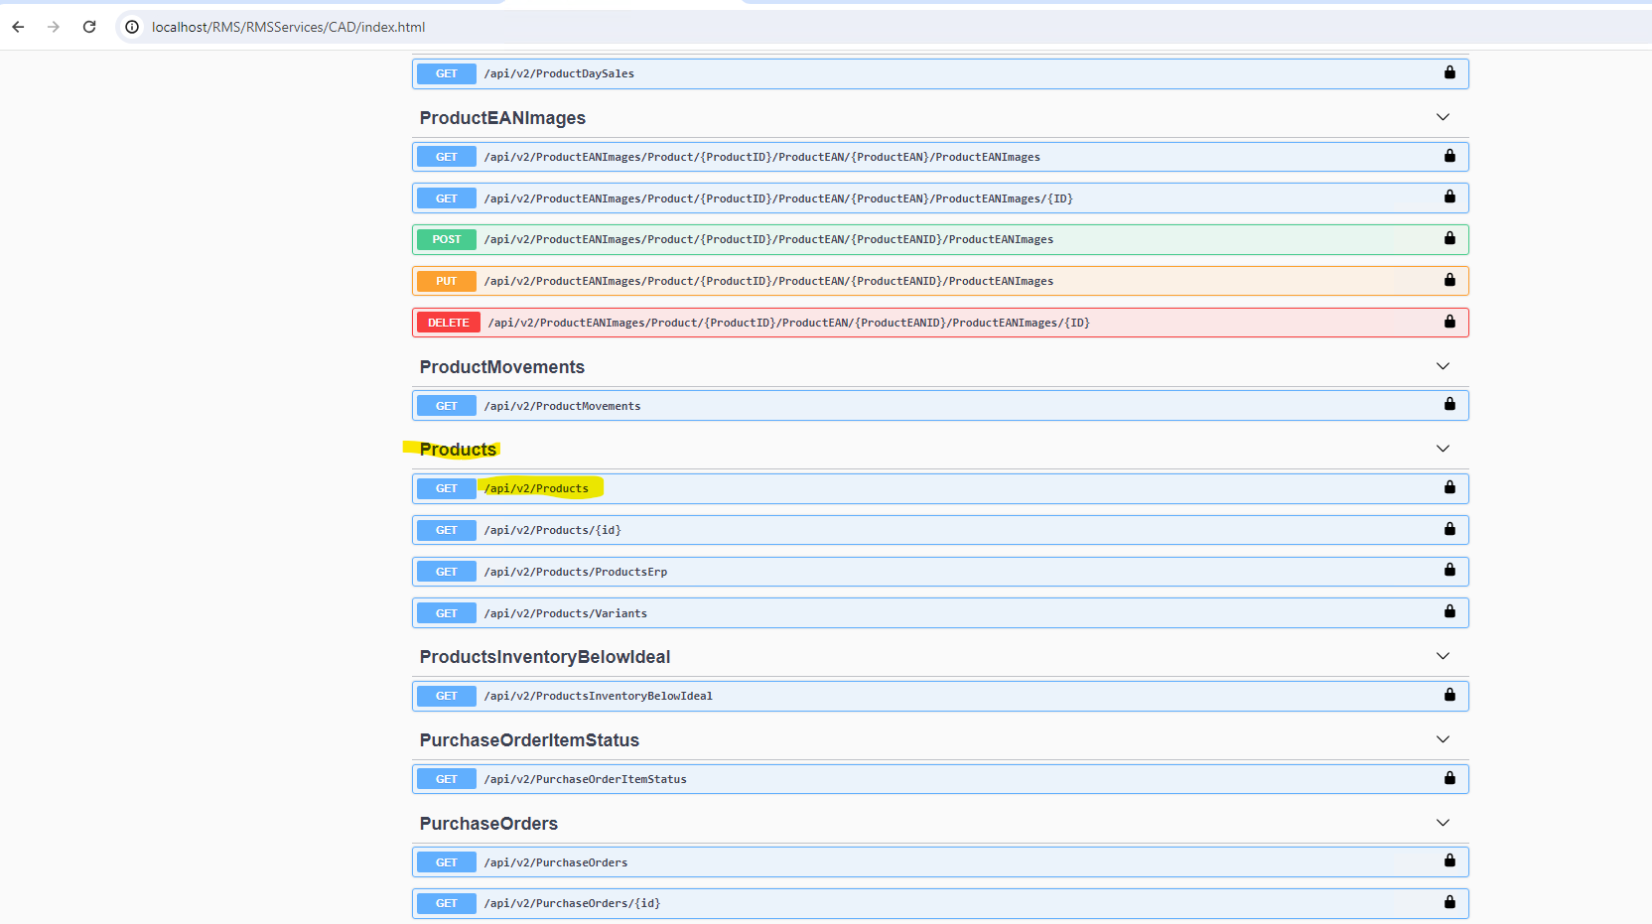Click lock icon on GET /api/v2/PurchaseOrderItemStatus
The height and width of the screenshot is (924, 1652).
(1449, 778)
